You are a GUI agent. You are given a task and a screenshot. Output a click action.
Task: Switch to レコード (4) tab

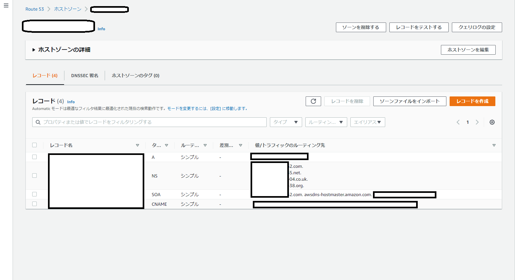(45, 76)
